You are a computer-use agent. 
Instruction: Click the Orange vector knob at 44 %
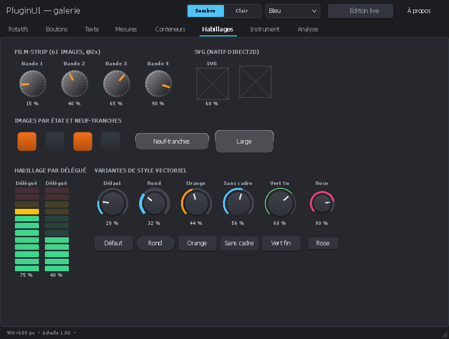point(196,203)
